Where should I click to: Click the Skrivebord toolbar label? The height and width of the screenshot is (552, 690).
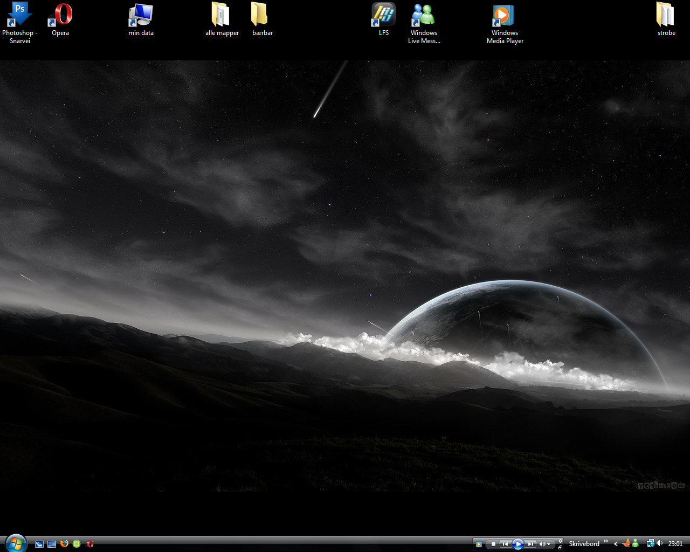tap(584, 544)
